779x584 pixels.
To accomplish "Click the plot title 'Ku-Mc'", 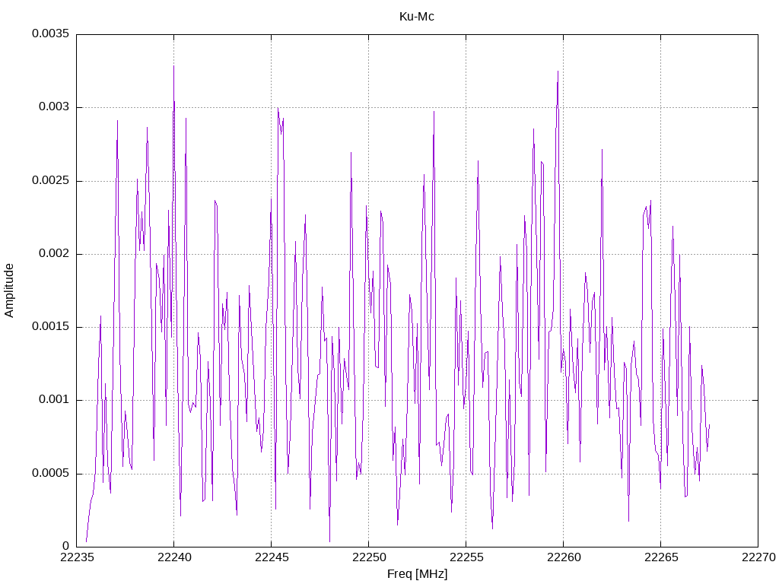I will 416,17.
